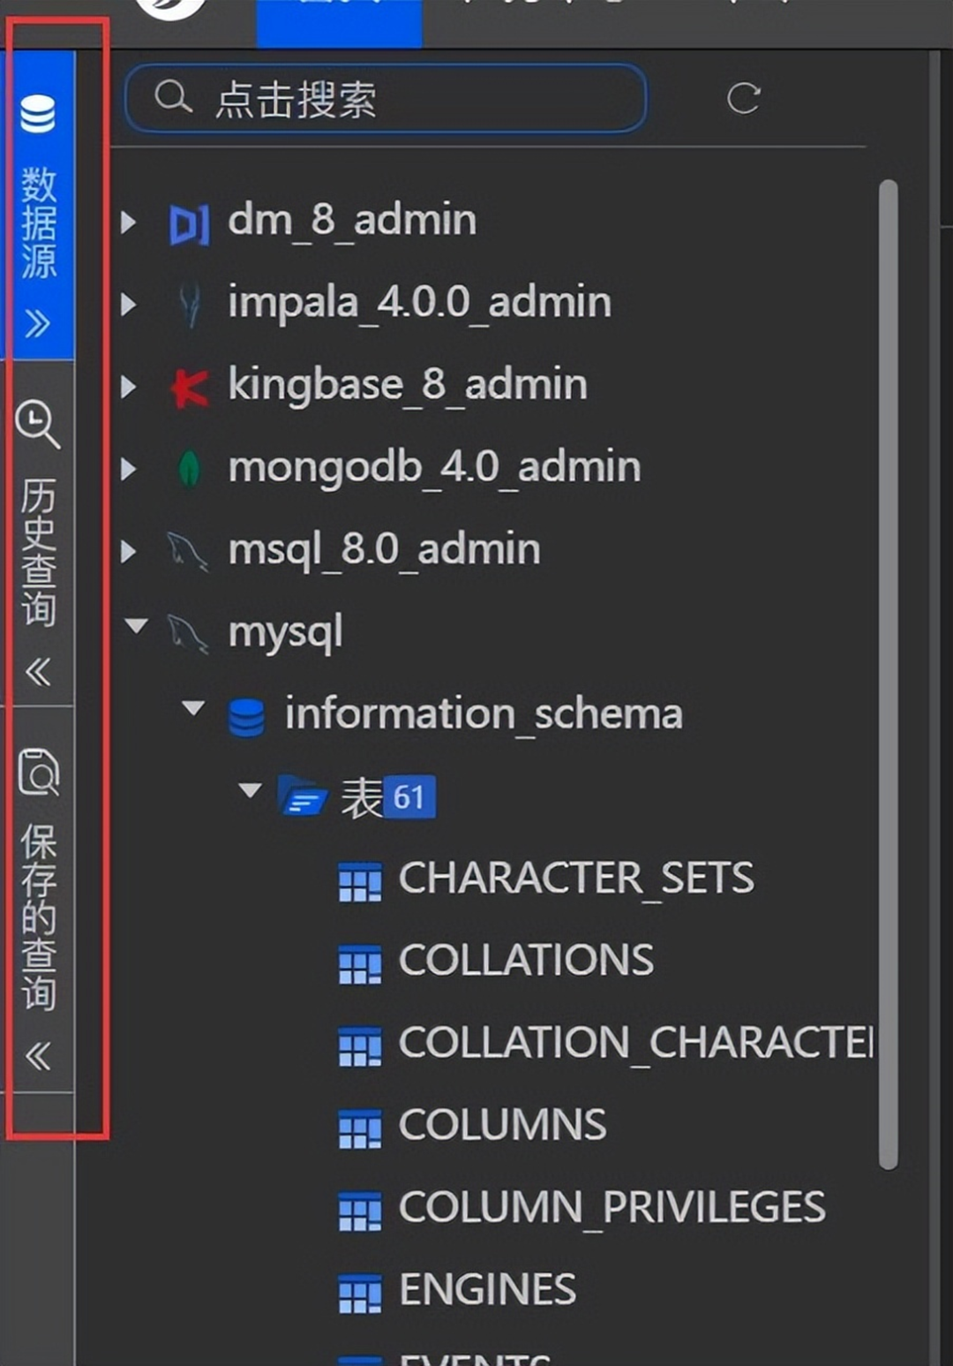Switch to the 保存的查询 side tab

coord(39,899)
